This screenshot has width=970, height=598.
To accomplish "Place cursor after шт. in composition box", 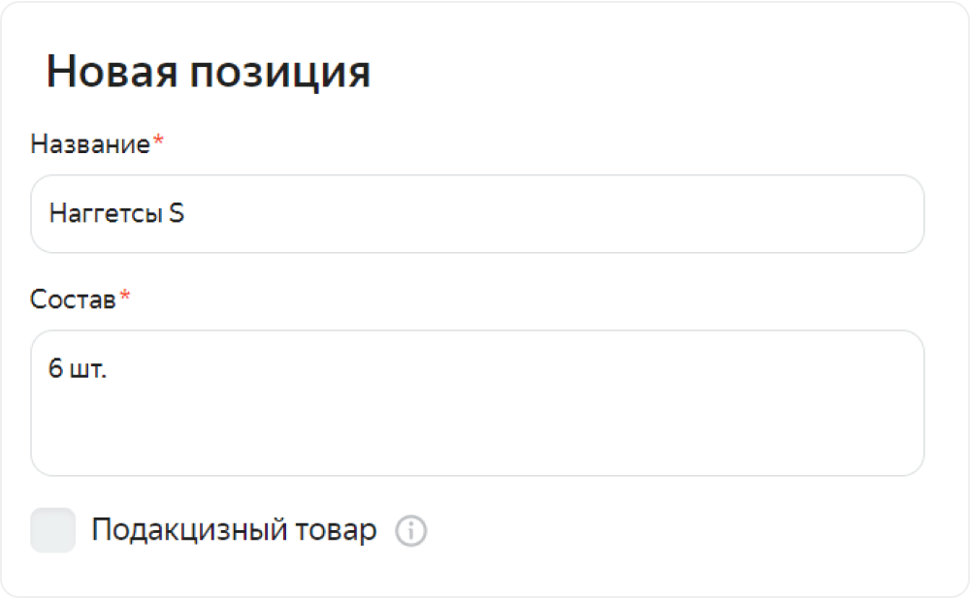I will (x=109, y=368).
